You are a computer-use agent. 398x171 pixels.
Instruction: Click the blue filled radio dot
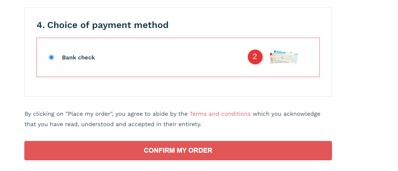pos(51,57)
